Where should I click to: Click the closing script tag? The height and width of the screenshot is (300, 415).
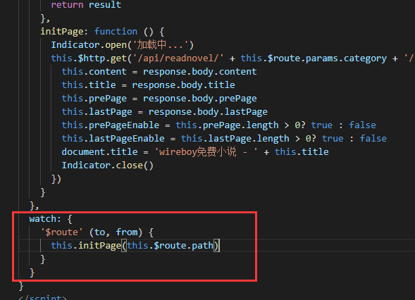[42, 297]
